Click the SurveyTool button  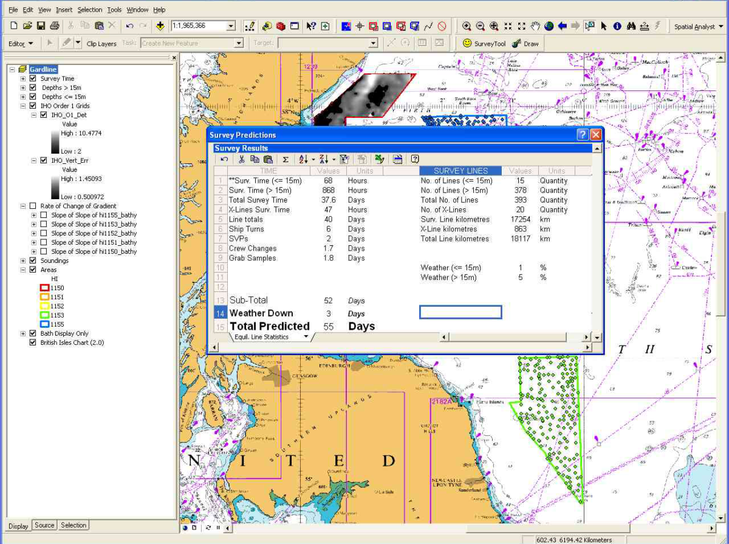pyautogui.click(x=484, y=43)
